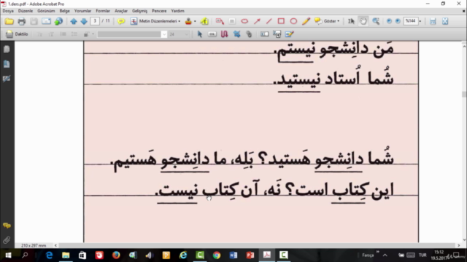Select the cloud shape tool
The width and height of the screenshot is (467, 262).
[244, 21]
